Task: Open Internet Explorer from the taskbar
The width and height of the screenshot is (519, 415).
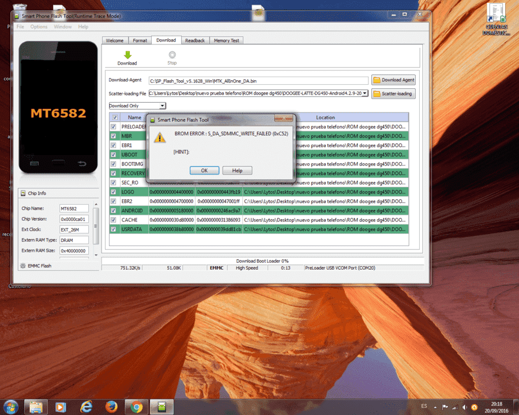Action: pos(86,407)
